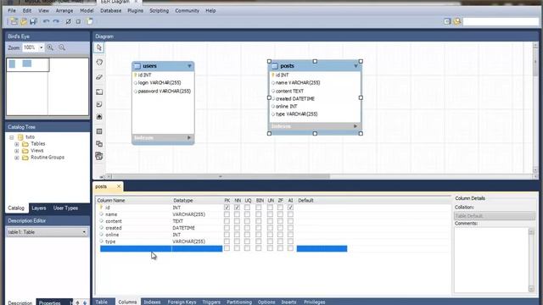Open the Plugins menu
This screenshot has height=305, width=543.
pos(135,11)
